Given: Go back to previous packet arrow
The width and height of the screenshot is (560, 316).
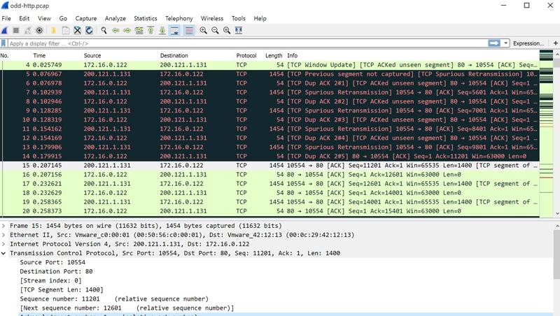Looking at the screenshot, I should point(115,31).
